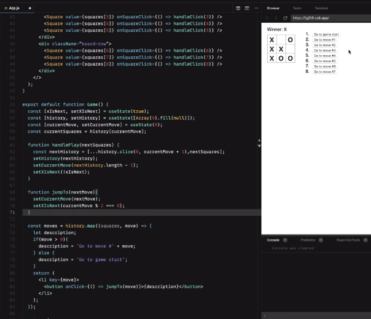Click description 'Go to game start' string line
This screenshot has width=371, height=319.
[x=83, y=259]
